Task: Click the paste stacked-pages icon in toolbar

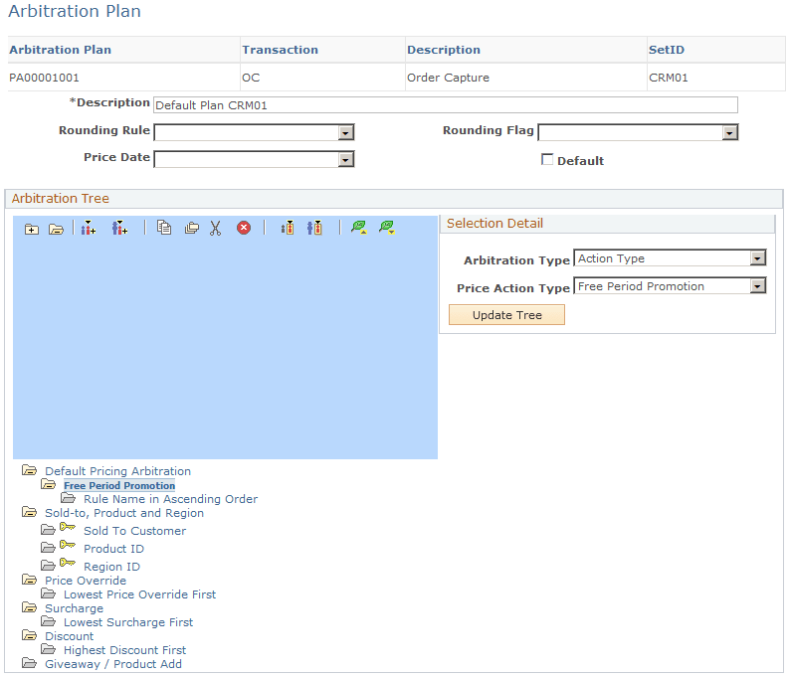Action: point(192,229)
